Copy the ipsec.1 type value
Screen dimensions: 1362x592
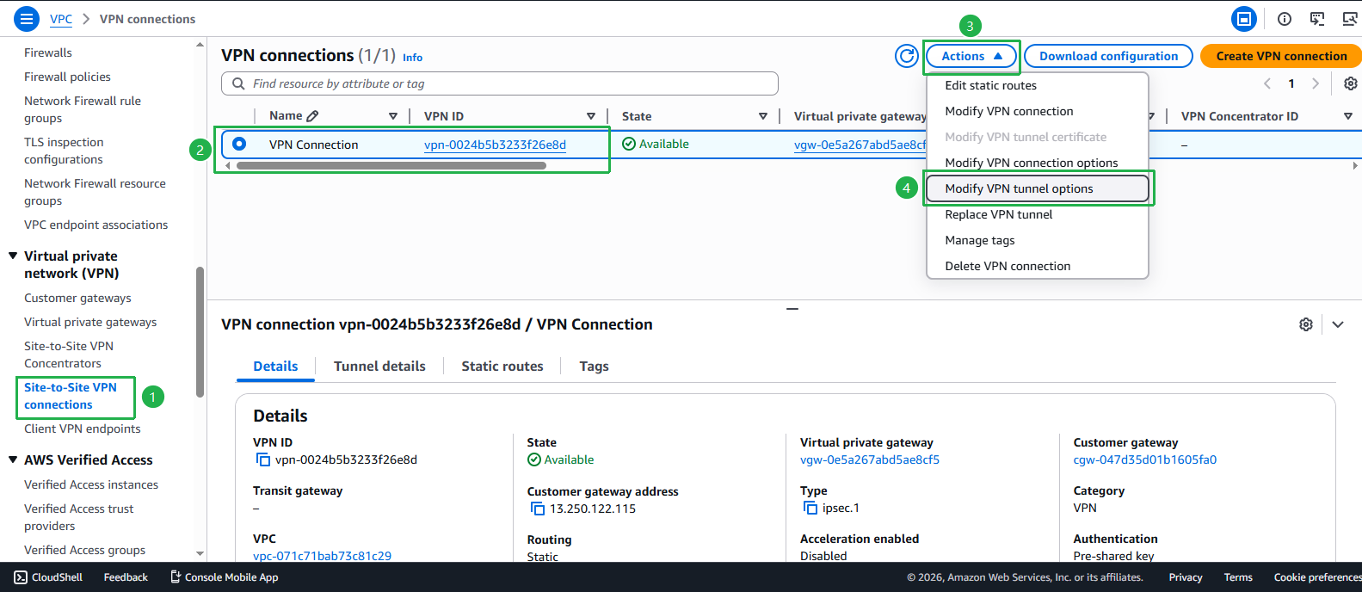810,508
